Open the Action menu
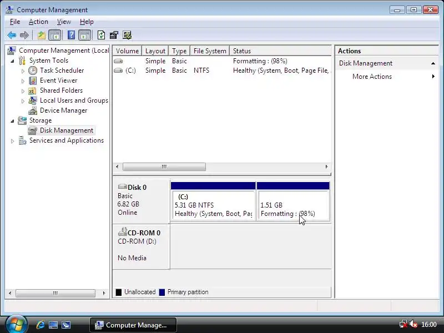This screenshot has width=444, height=333. pos(38,22)
